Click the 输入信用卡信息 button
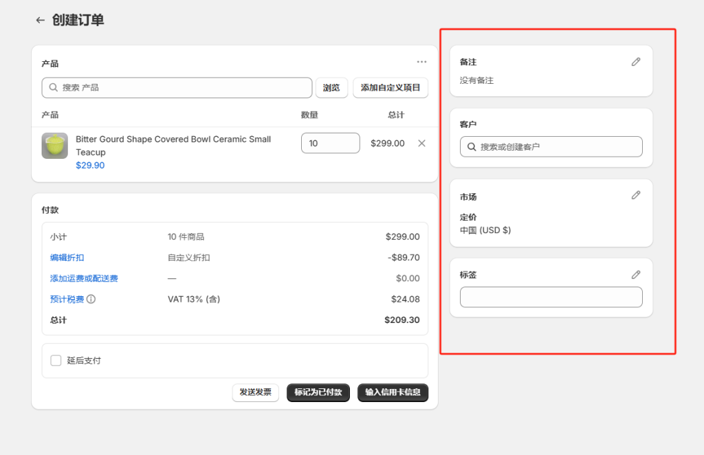Image resolution: width=704 pixels, height=455 pixels. tap(393, 392)
